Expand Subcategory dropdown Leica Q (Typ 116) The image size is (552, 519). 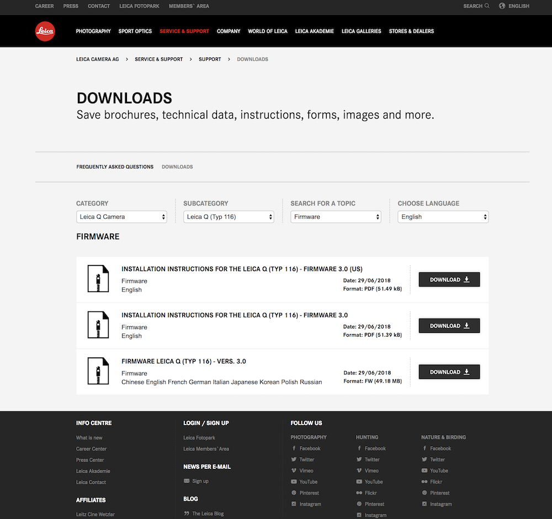(229, 217)
